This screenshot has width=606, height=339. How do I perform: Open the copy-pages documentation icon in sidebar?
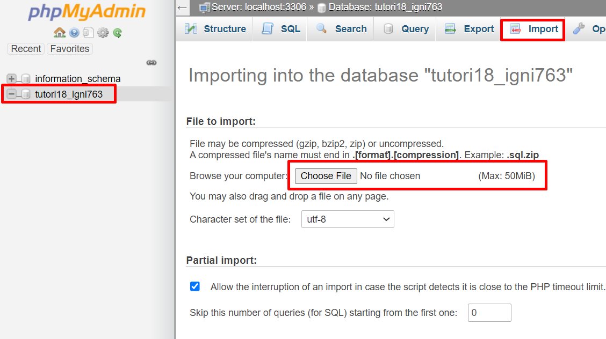click(x=88, y=33)
